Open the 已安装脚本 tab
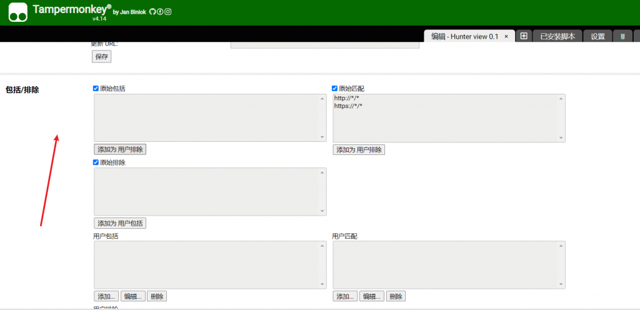The image size is (640, 310). [557, 36]
